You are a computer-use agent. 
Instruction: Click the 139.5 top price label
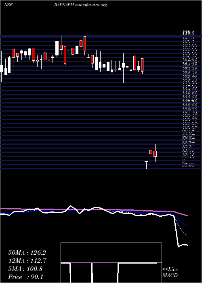[x=188, y=33]
